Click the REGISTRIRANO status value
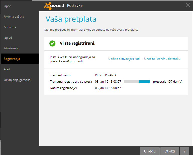 coord(105,75)
